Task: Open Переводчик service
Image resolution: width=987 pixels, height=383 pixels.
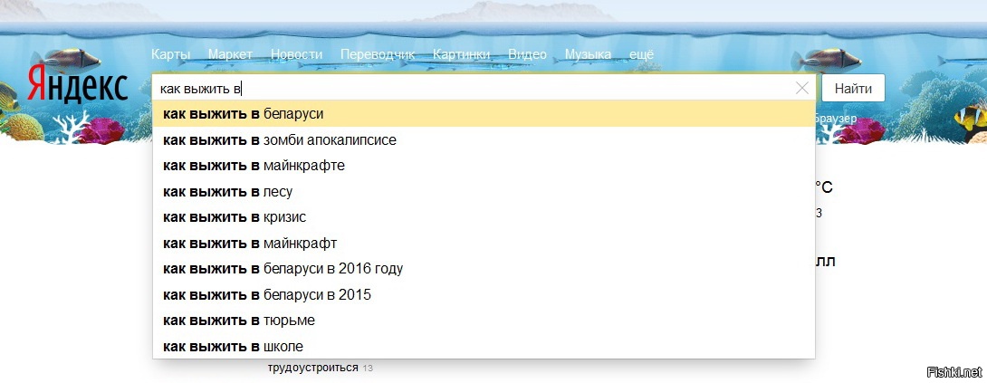Action: [377, 54]
